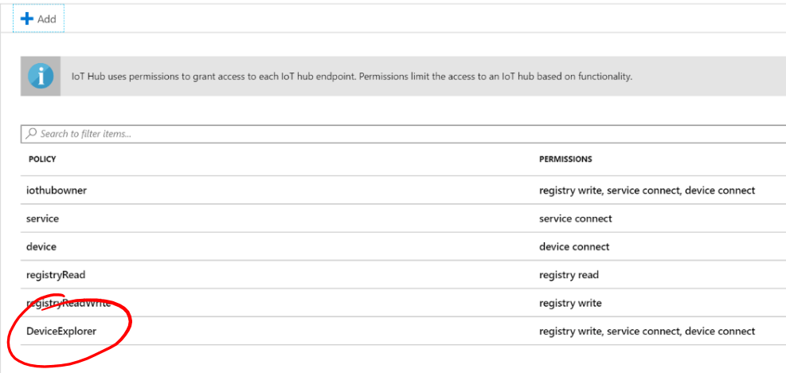Focus the Search to filter items field
Viewport: 786px width, 373px height.
(403, 134)
